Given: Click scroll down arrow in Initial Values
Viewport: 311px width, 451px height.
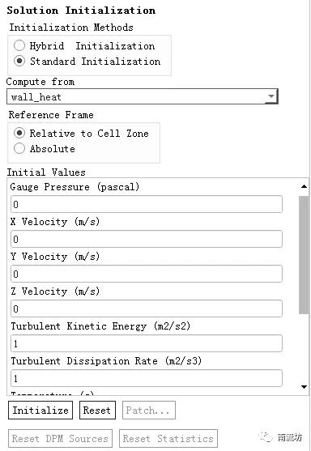Looking at the screenshot, I should pos(304,387).
